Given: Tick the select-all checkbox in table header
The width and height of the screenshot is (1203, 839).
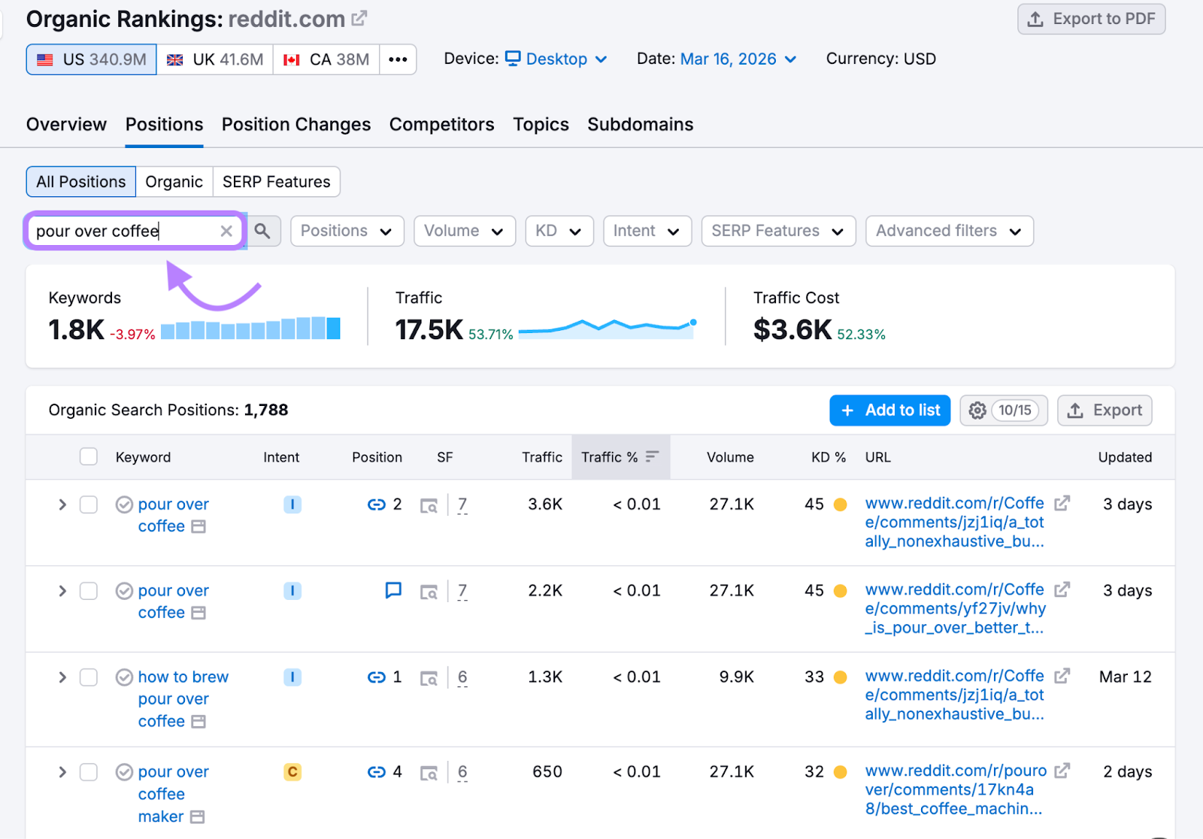Looking at the screenshot, I should 89,457.
